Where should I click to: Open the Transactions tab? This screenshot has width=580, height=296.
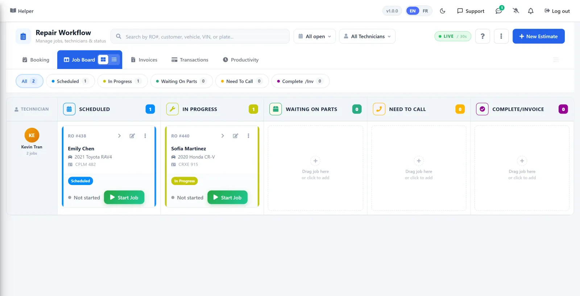[x=190, y=60]
